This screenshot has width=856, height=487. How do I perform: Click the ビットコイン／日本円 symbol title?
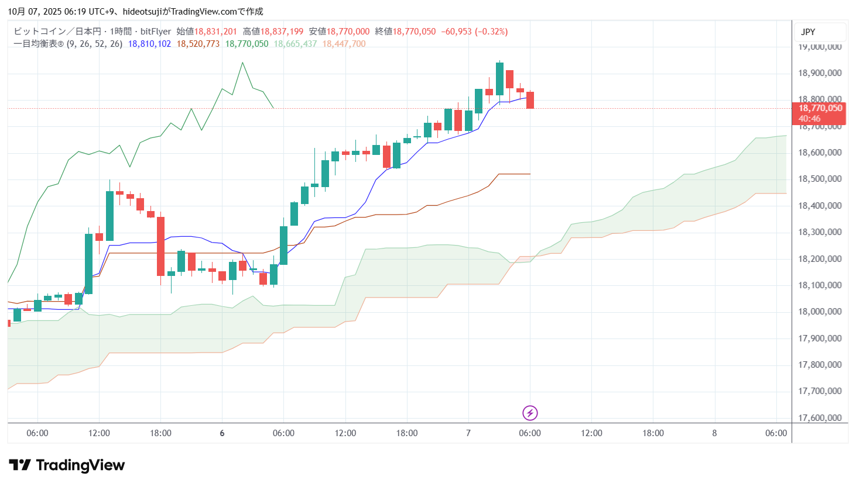click(x=57, y=32)
